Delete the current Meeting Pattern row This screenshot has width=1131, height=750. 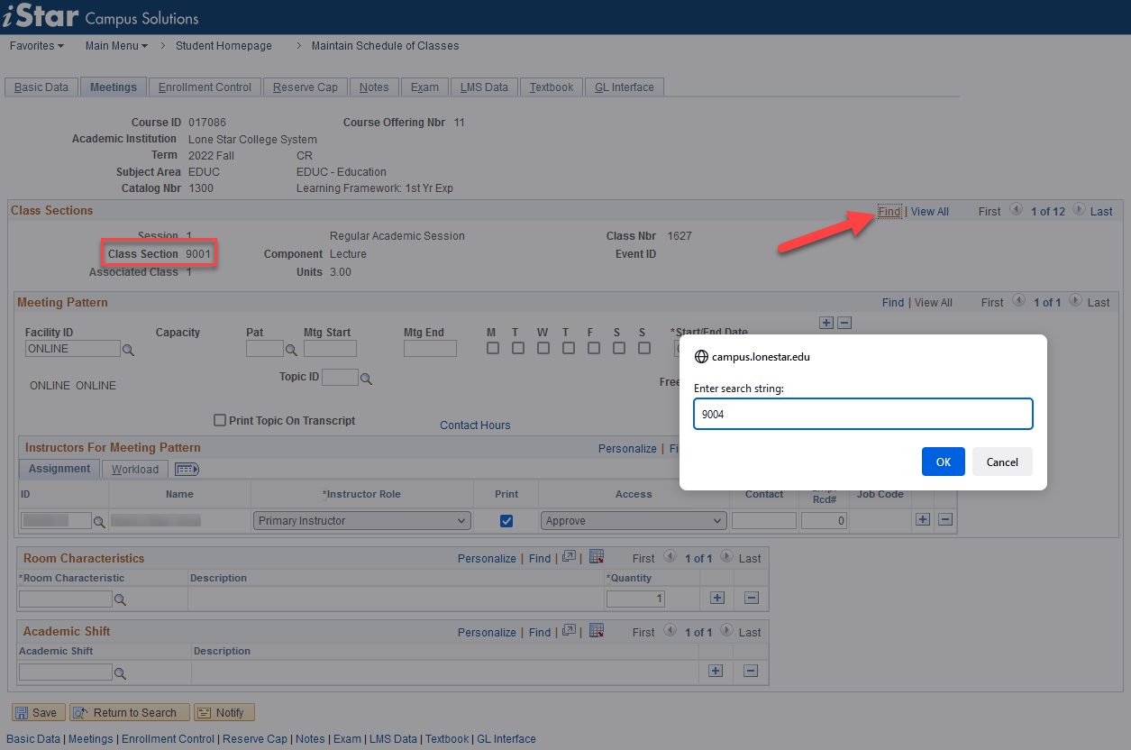844,323
